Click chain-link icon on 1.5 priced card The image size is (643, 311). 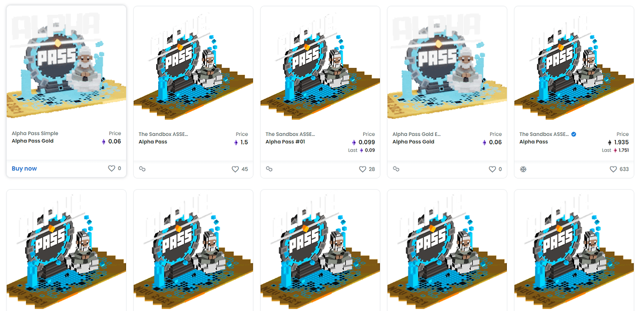tap(142, 169)
